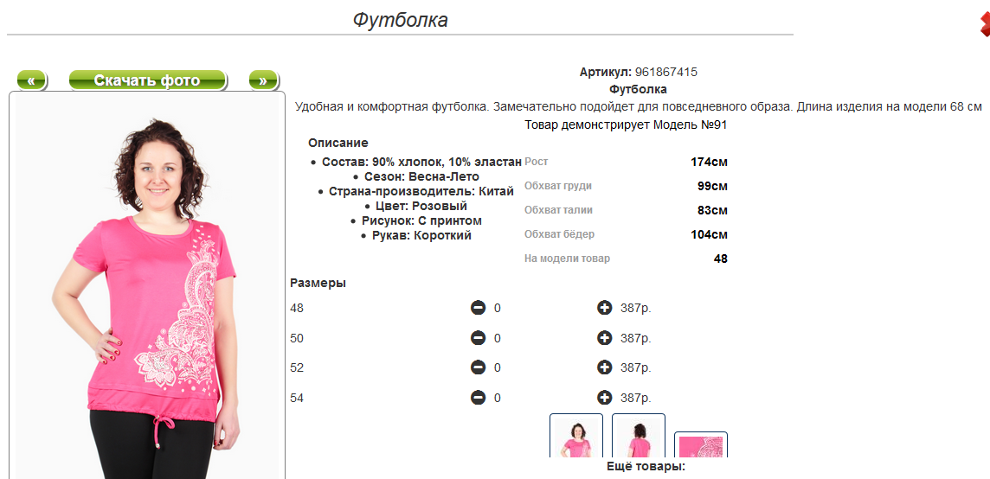Viewport: 990px width, 479px height.
Task: Decrease quantity for size 50
Action: point(478,338)
